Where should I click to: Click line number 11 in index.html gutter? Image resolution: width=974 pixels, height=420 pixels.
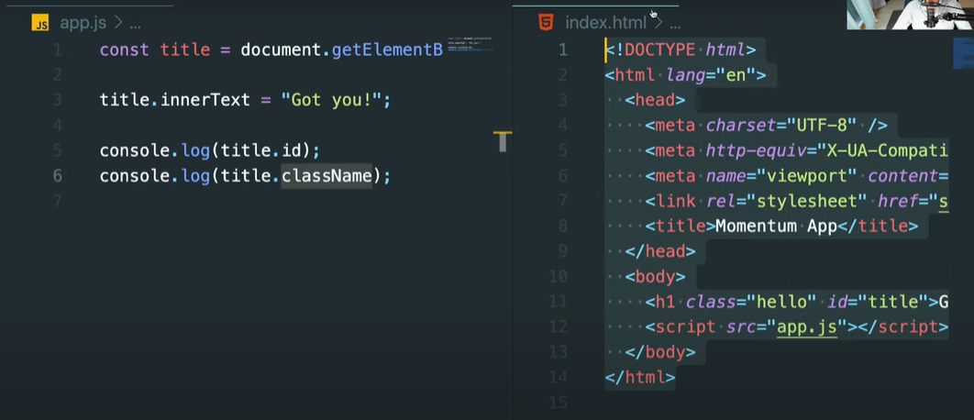click(559, 302)
